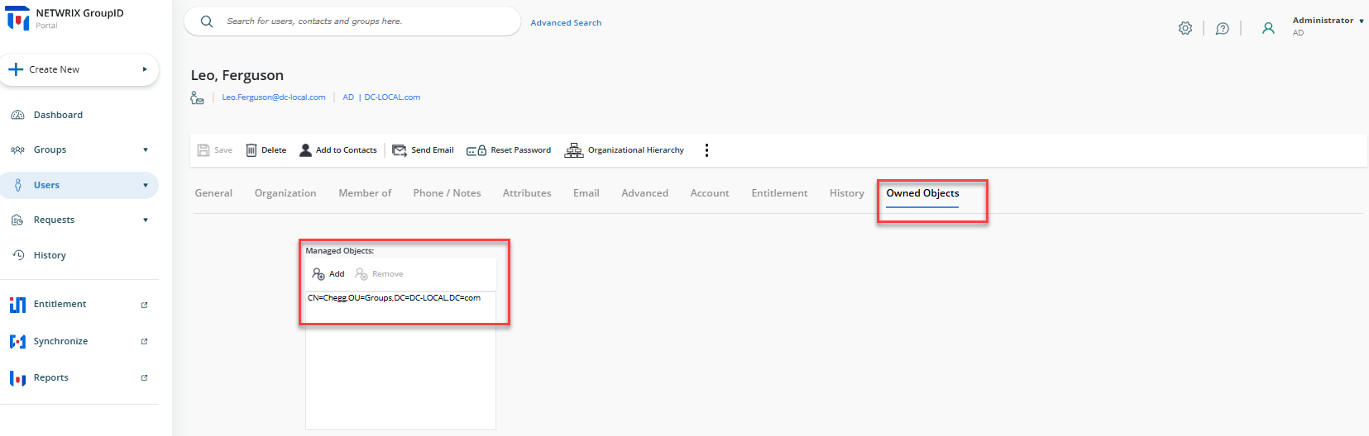Click the Groups sidebar icon

click(x=17, y=149)
